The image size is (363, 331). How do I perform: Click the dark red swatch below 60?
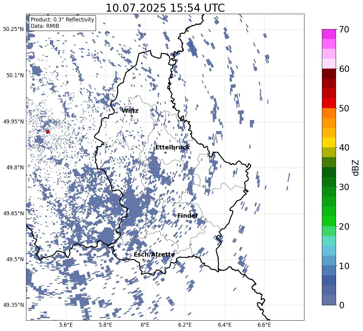[x=329, y=73]
